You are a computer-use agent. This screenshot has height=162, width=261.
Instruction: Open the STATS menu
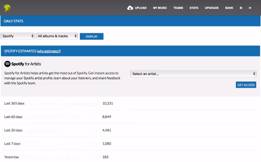(194, 8)
